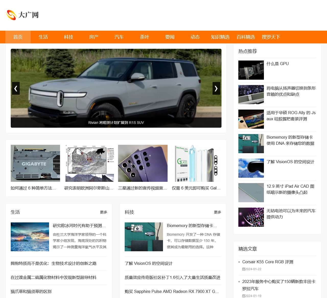327x298 pixels.
Task: Open the ocean sunset article thumbnail
Action: pos(30,237)
